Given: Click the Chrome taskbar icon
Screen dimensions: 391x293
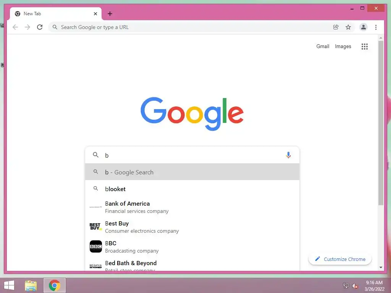Looking at the screenshot, I should pos(55,285).
